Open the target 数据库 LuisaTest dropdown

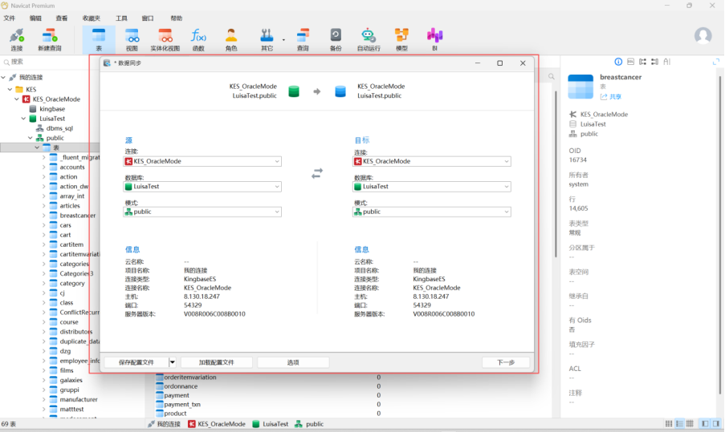pyautogui.click(x=431, y=186)
